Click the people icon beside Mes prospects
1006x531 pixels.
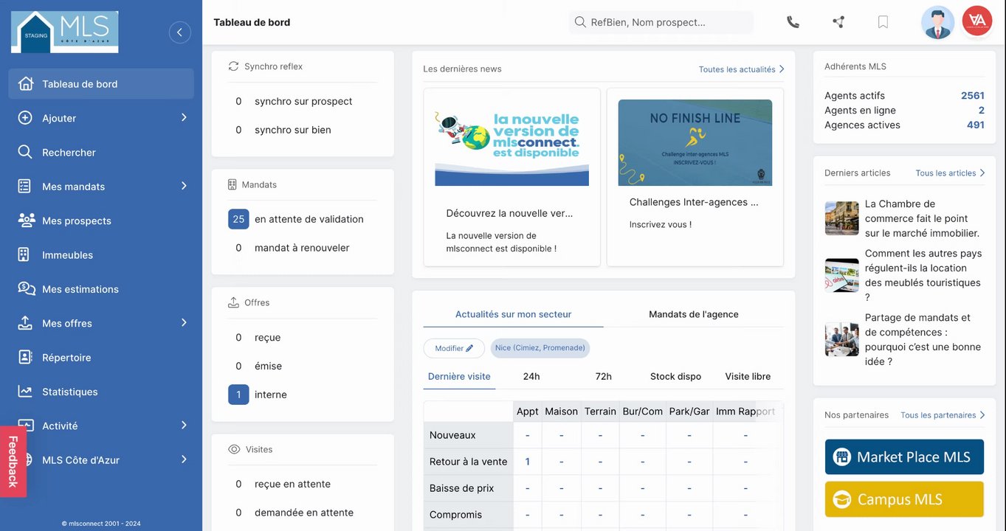(x=26, y=220)
